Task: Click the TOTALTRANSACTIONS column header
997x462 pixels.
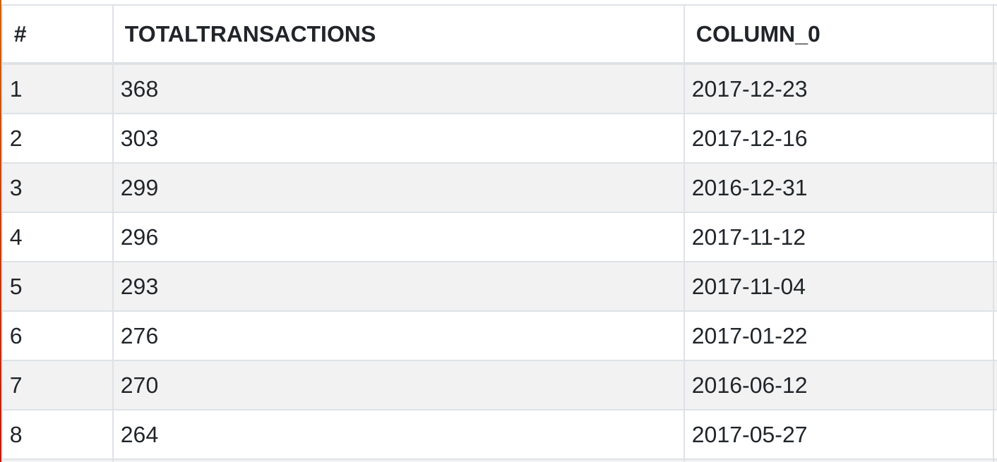Action: pyautogui.click(x=250, y=34)
